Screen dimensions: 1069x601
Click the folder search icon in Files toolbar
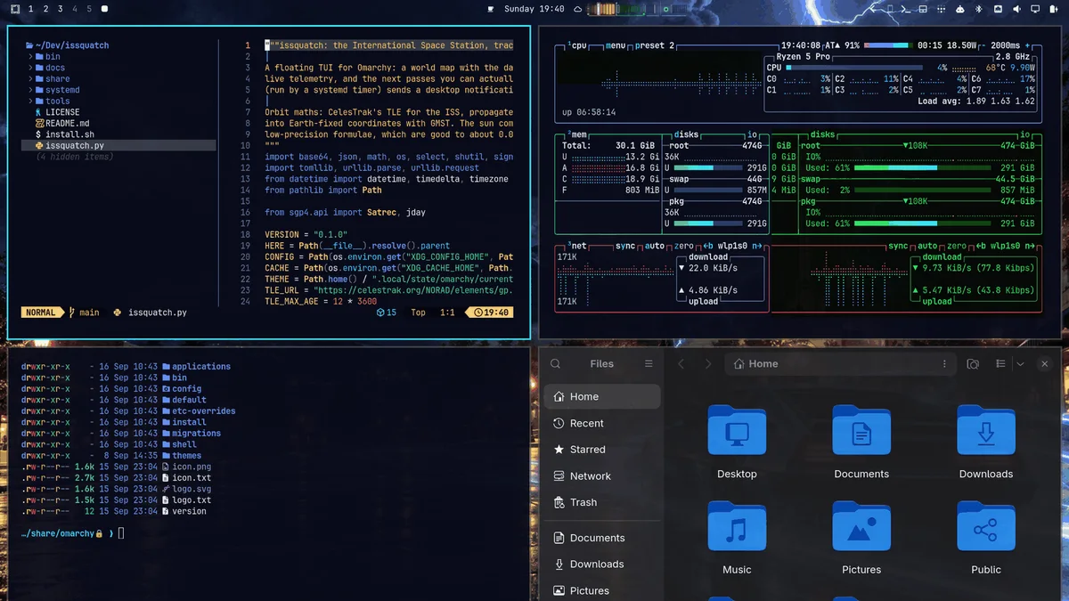point(973,363)
